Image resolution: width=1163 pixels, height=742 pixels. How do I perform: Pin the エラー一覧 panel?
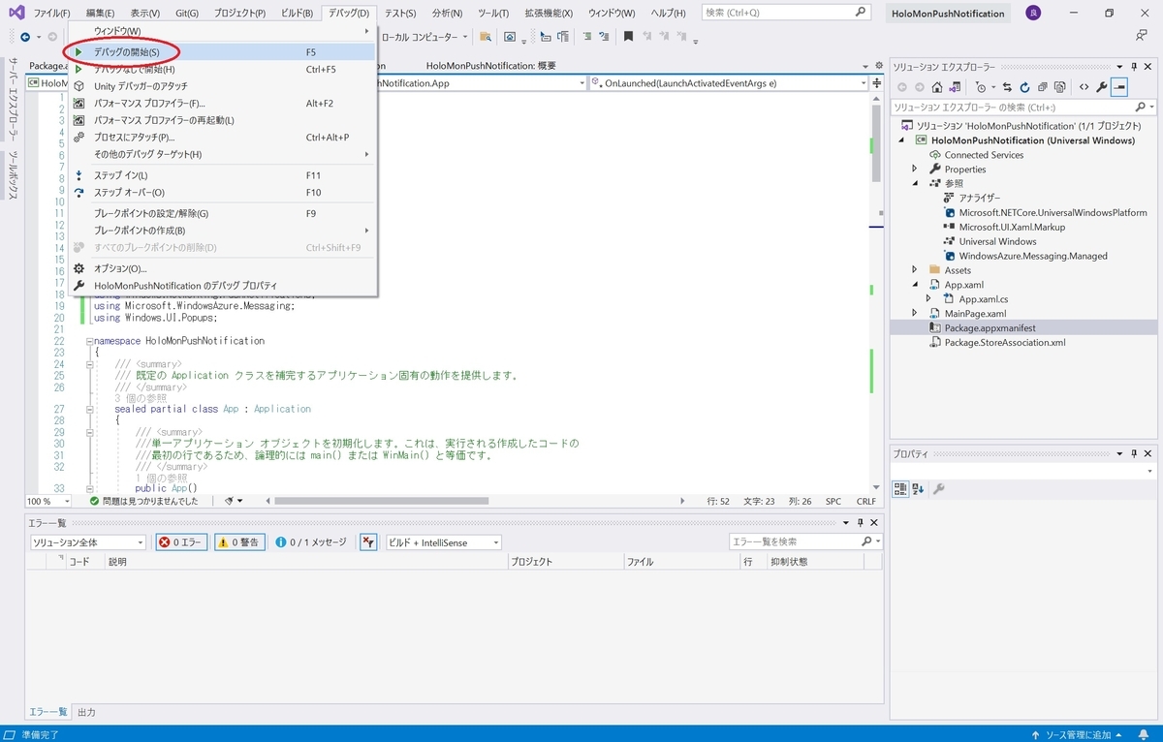[x=859, y=522]
